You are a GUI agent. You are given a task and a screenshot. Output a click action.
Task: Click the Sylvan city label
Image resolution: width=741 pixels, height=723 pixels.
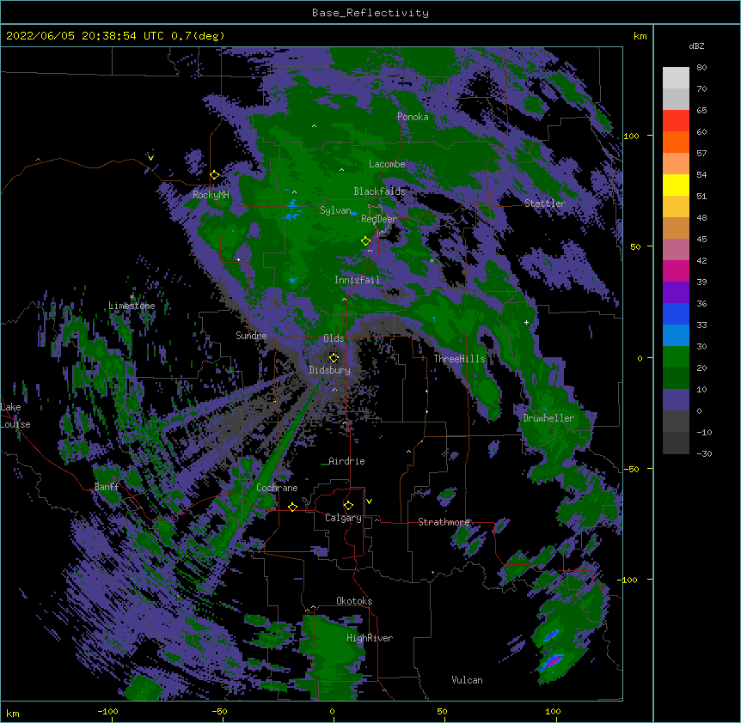pos(335,210)
